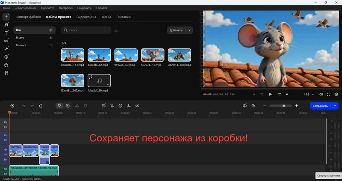Click the spiral icon left of zoom minus
Screen dimensions: 342x181
[x=253, y=106]
